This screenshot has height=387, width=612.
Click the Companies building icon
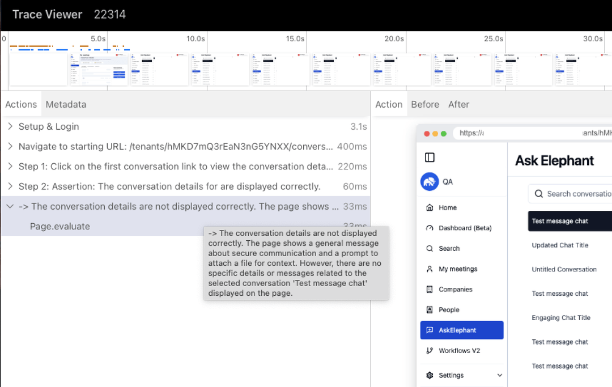(430, 289)
